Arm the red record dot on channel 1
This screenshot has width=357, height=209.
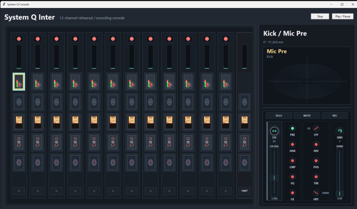coord(19,39)
